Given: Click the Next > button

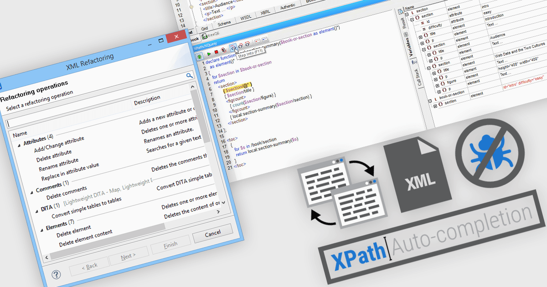Looking at the screenshot, I should point(128,257).
